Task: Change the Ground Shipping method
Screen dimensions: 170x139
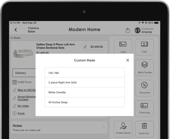Action: (x=26, y=98)
